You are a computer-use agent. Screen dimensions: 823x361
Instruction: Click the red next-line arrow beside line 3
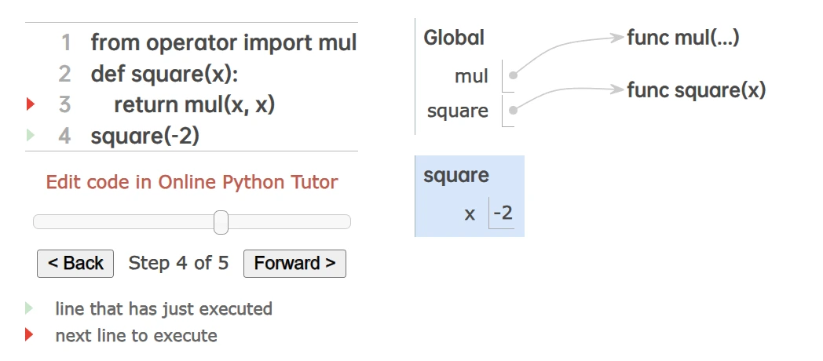click(31, 104)
